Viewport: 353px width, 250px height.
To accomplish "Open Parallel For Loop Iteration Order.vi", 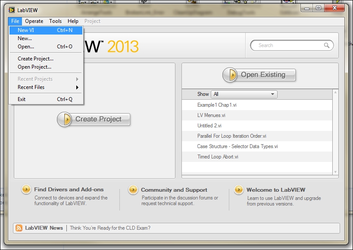I will [257, 136].
